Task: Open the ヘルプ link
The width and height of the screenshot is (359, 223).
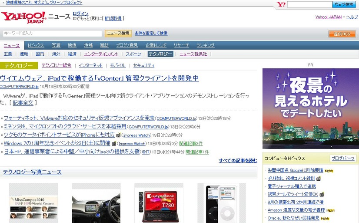Action: pyautogui.click(x=352, y=17)
